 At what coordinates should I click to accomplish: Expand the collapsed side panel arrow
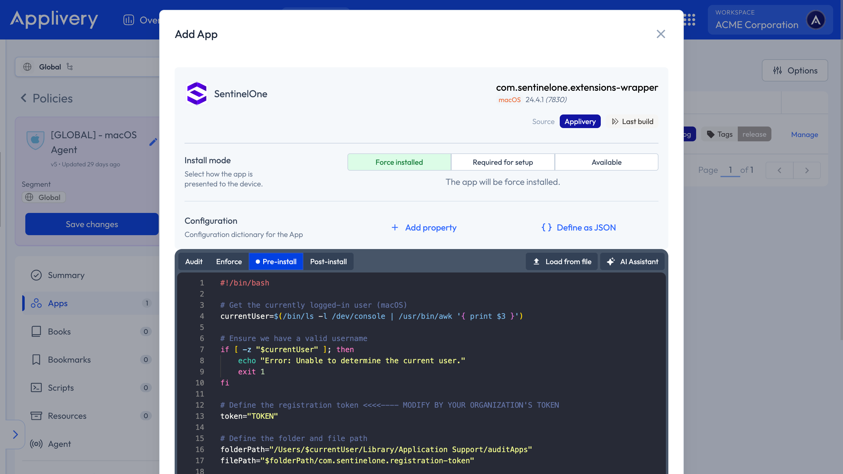[x=15, y=434]
